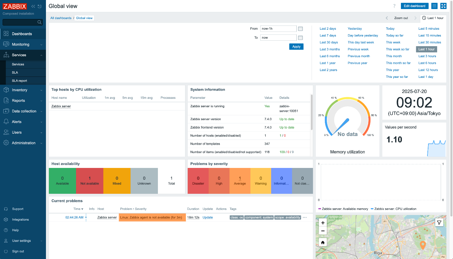The image size is (453, 259).
Task: Enter kiosk mode with fullscreen icon
Action: click(443, 6)
